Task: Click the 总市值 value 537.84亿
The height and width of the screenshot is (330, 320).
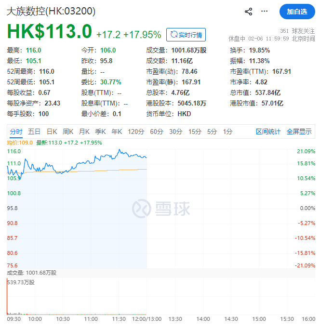Action: (x=268, y=92)
